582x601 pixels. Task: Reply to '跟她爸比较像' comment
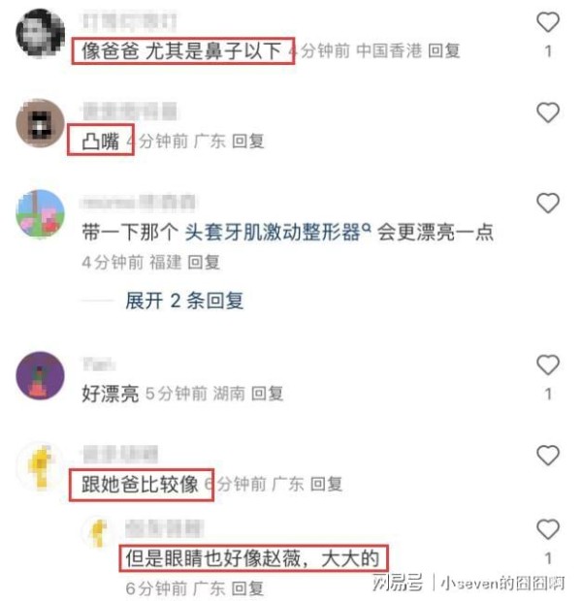326,484
